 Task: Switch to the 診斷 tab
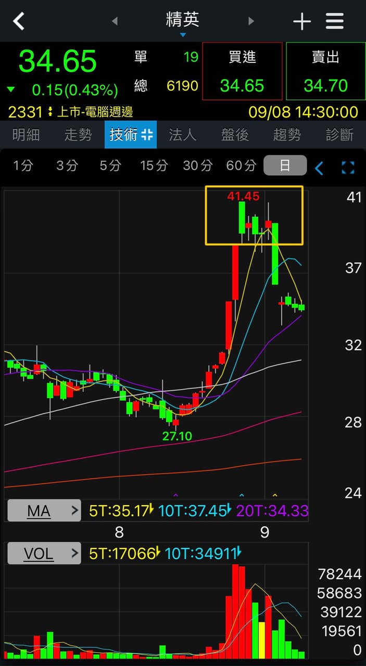pos(340,135)
